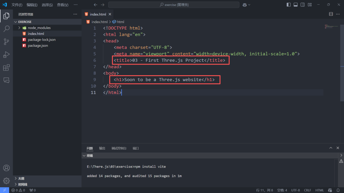Image resolution: width=344 pixels, height=193 pixels.
Task: Expand the node_modules folder
Action: 19,28
